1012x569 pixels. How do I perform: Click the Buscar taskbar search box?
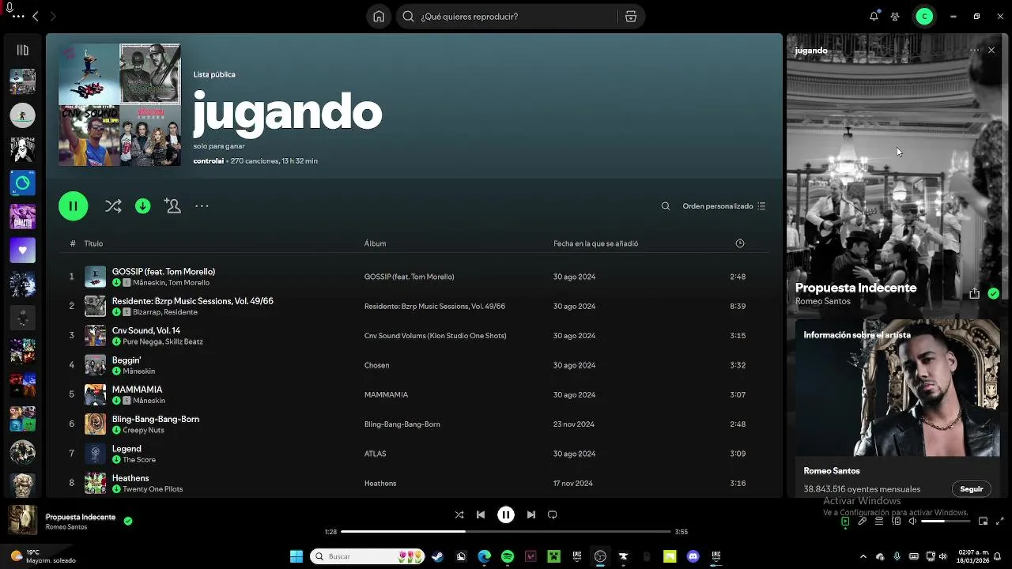point(368,556)
